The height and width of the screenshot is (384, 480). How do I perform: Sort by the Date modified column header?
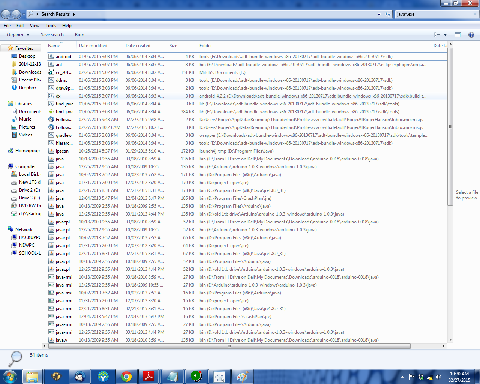pos(93,46)
